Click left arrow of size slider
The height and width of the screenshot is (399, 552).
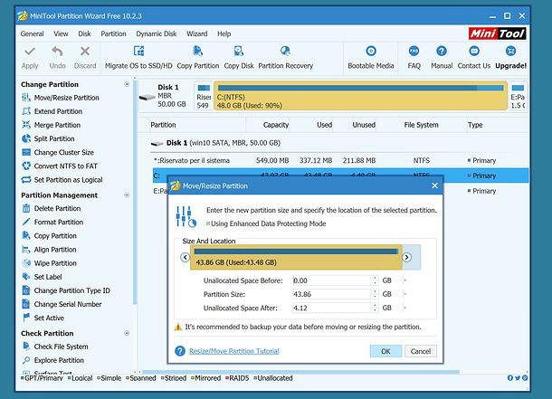click(x=186, y=258)
